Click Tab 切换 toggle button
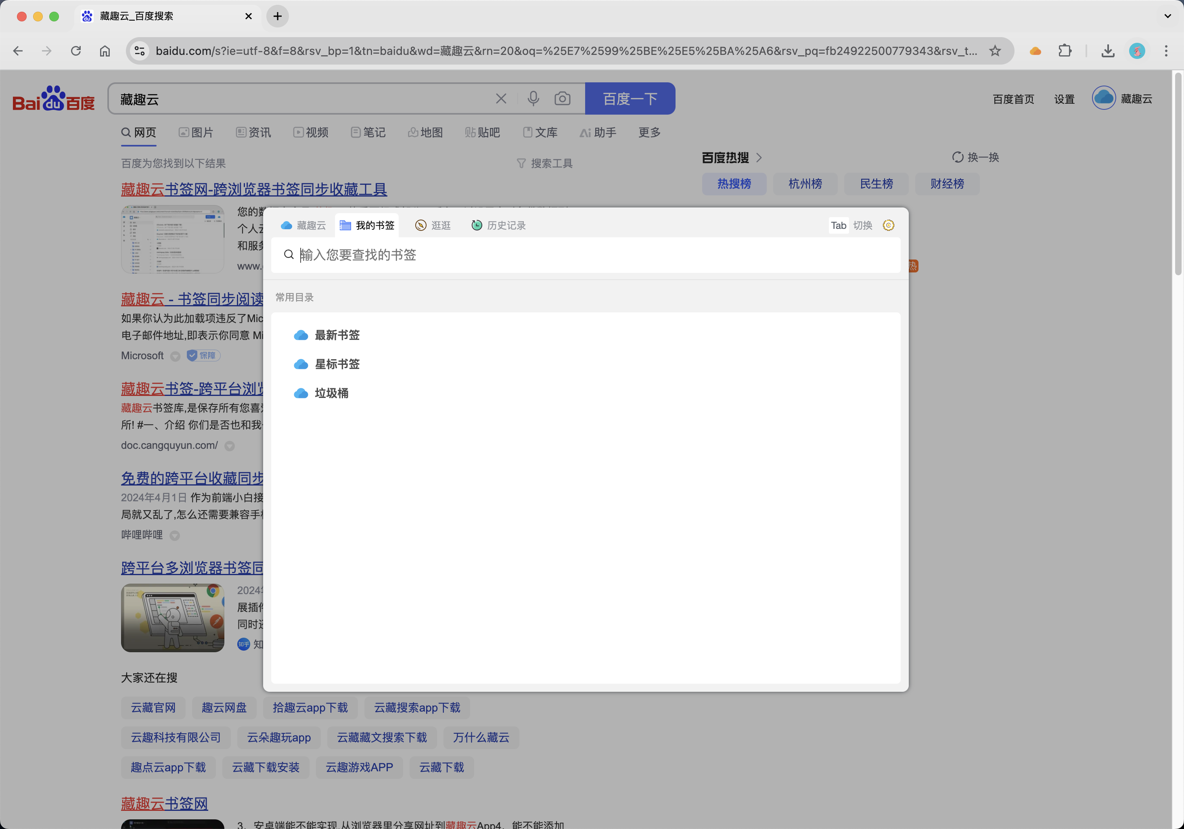 click(x=850, y=225)
